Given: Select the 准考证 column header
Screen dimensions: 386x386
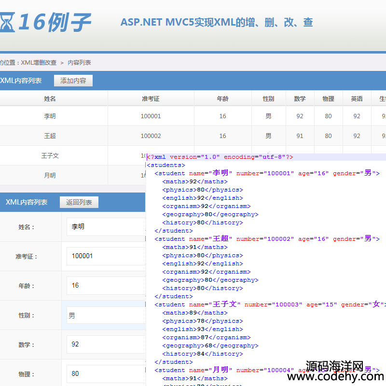Looking at the screenshot, I should click(151, 99).
